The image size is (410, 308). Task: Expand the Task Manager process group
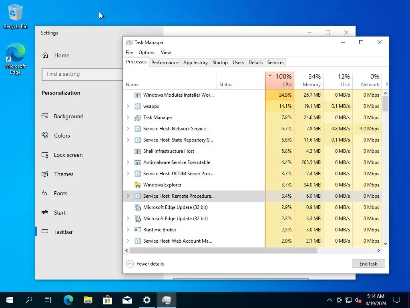pyautogui.click(x=128, y=118)
